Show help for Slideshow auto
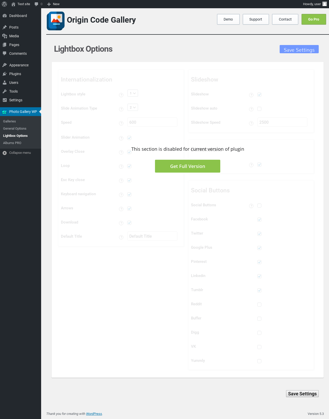This screenshot has height=419, width=329. 251,109
